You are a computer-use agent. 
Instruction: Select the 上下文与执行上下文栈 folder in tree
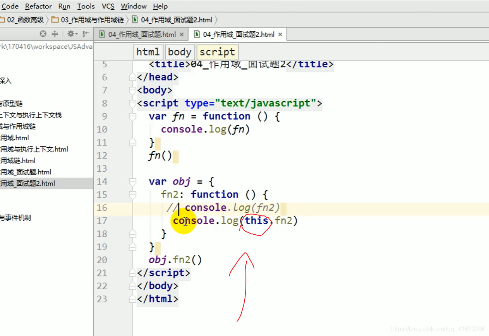tap(31, 115)
